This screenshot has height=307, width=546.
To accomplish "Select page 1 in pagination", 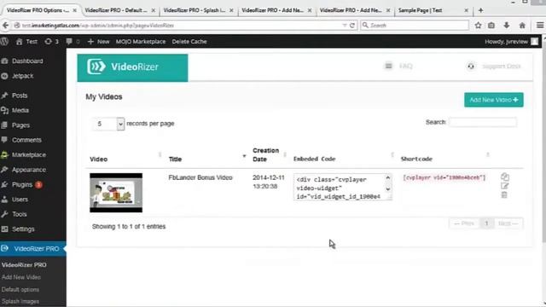I will (x=486, y=223).
